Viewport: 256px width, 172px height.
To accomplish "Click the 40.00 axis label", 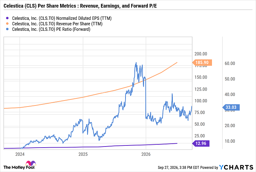I will [230, 94].
